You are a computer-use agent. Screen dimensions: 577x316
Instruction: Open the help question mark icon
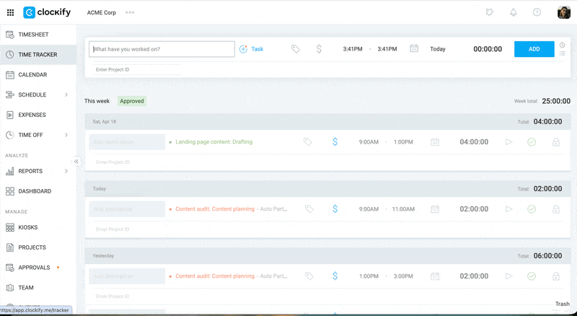coord(537,12)
